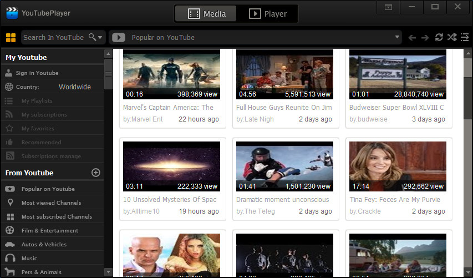The image size is (473, 278).
Task: Click the orange grid view icon
Action: click(11, 37)
